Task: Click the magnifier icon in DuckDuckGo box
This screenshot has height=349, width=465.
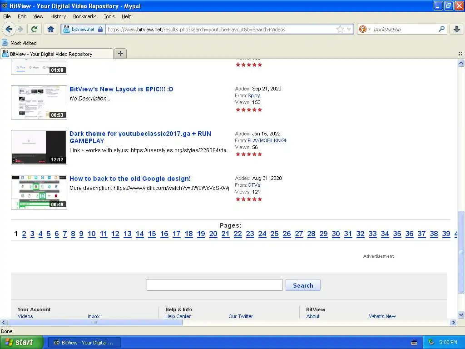Action: pyautogui.click(x=441, y=29)
